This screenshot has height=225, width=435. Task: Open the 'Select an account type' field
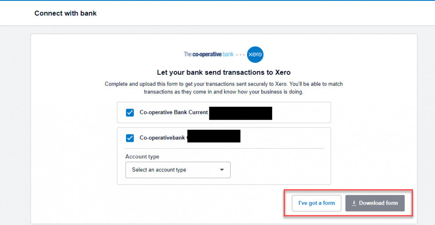coord(178,170)
